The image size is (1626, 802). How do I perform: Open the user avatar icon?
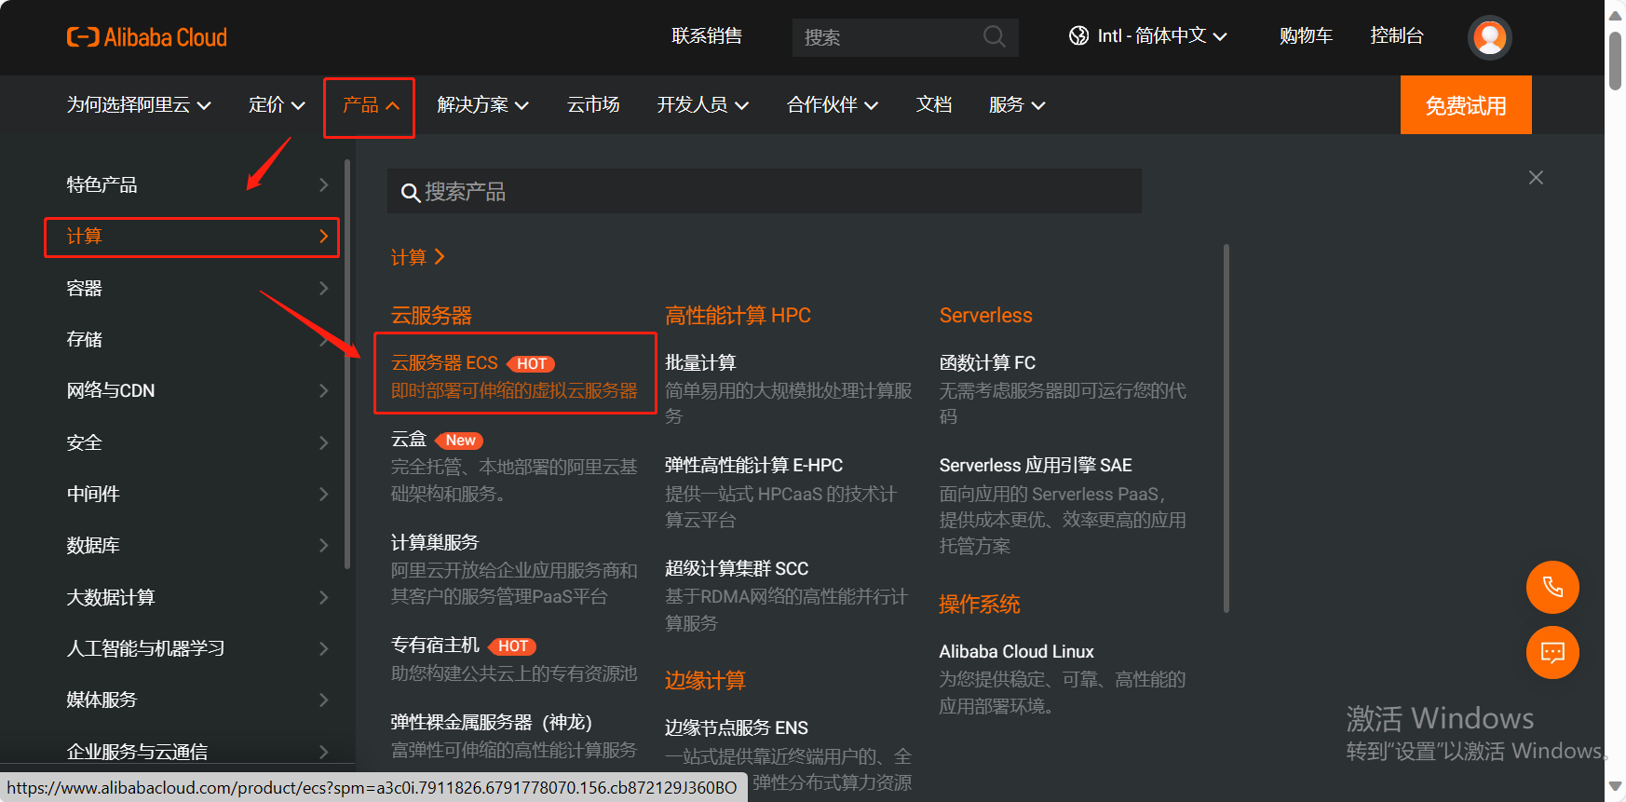[x=1489, y=37]
